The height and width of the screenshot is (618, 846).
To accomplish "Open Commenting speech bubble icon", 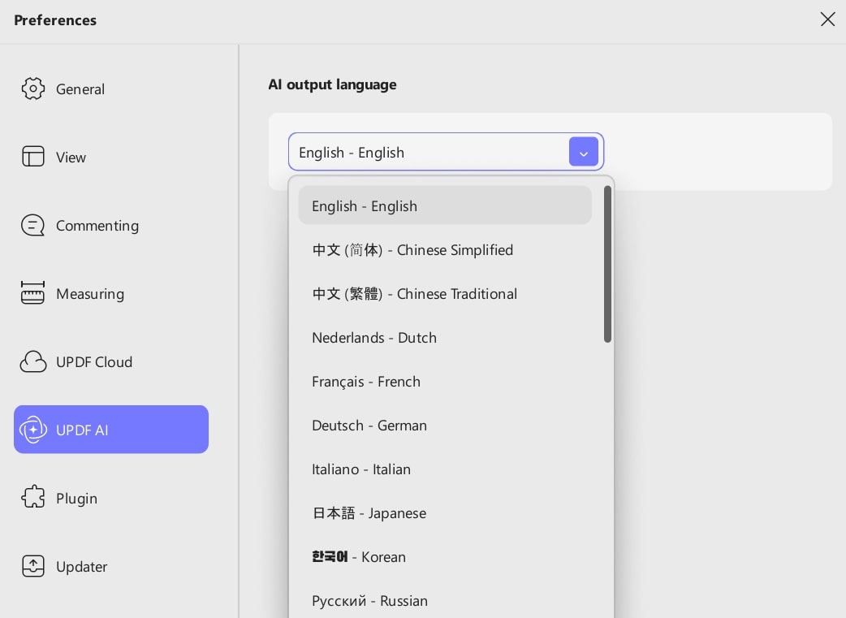I will tap(33, 225).
